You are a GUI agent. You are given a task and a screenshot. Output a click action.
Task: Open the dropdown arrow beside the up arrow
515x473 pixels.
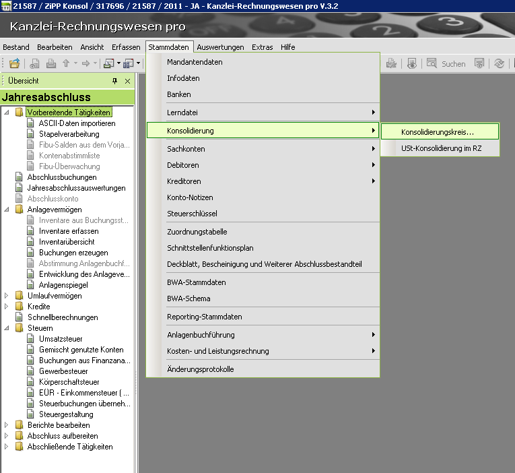75,63
